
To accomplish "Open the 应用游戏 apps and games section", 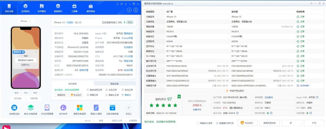I will point(25,8).
